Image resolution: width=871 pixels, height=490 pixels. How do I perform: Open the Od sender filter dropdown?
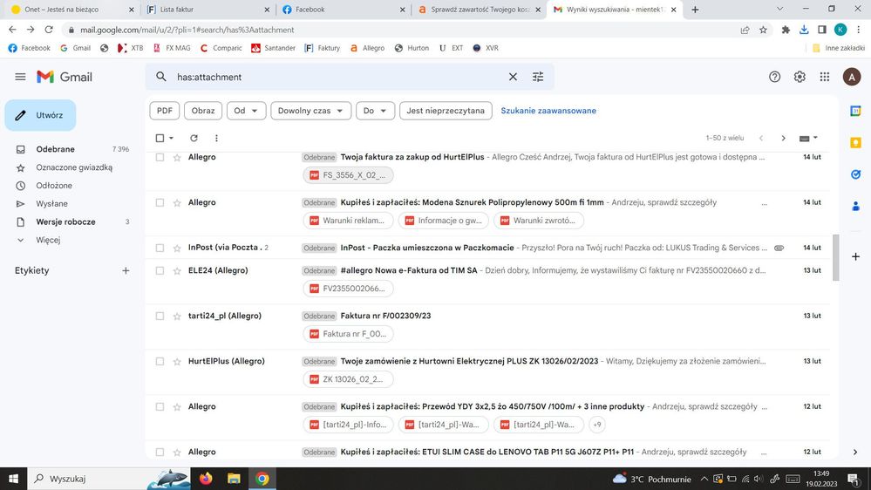click(x=246, y=111)
